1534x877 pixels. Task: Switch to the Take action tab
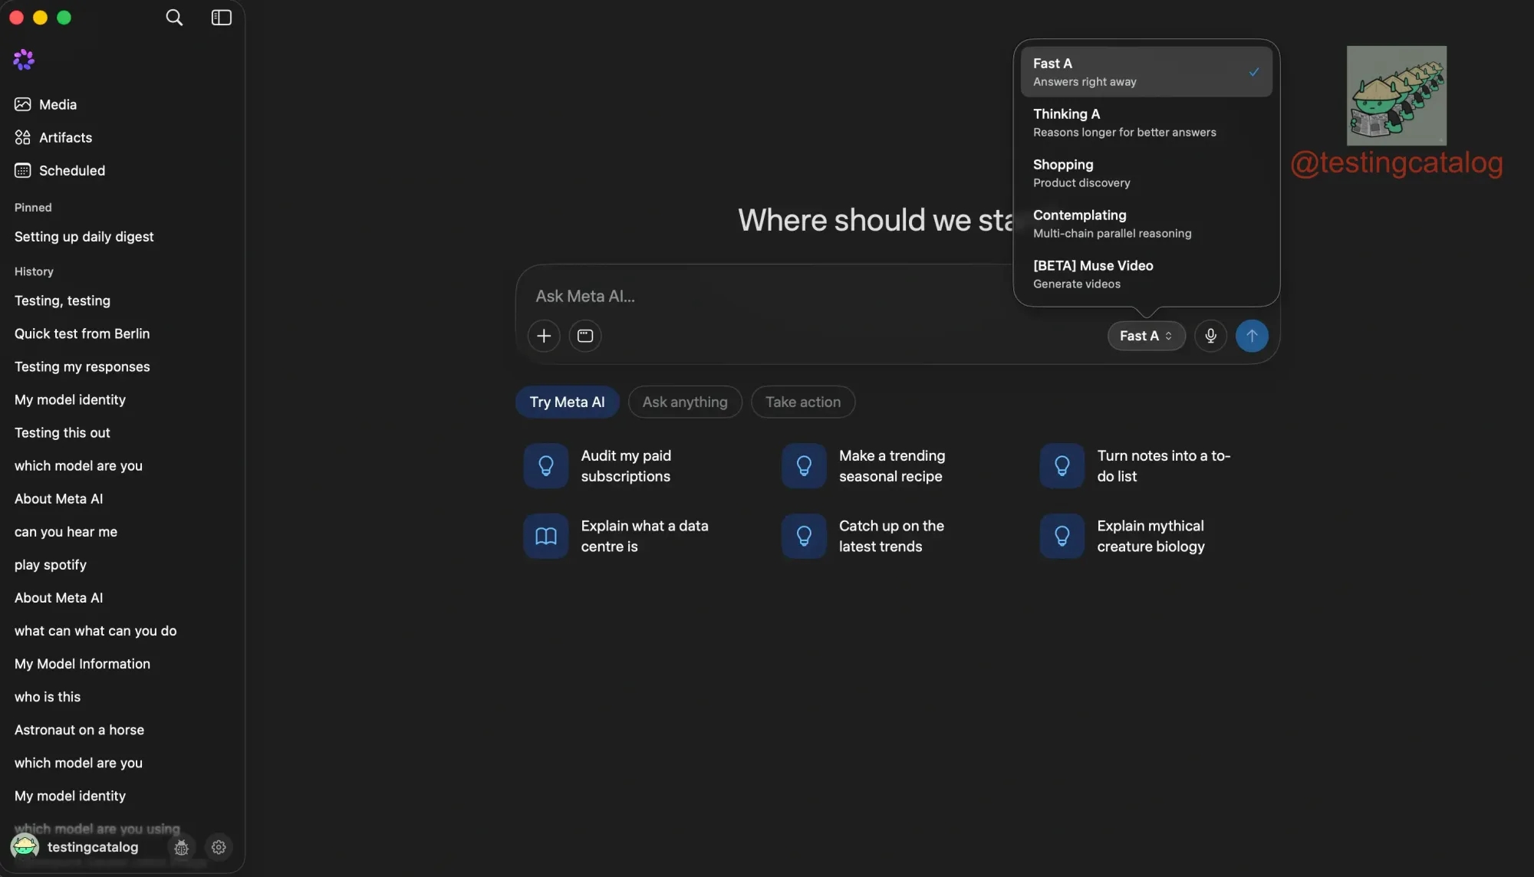[x=803, y=402]
